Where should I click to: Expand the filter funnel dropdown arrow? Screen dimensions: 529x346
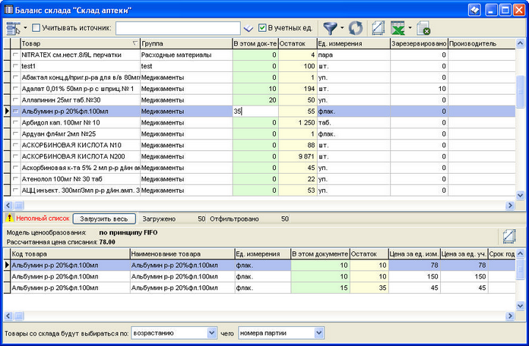342,27
